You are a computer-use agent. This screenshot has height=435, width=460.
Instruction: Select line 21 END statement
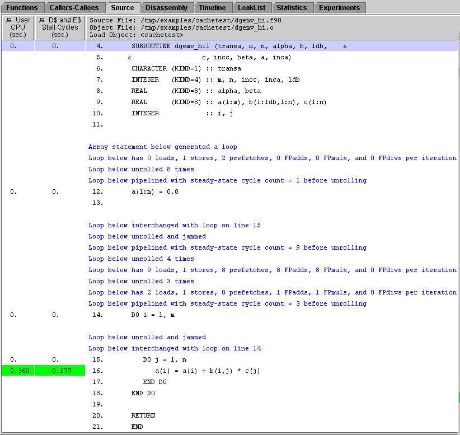click(x=137, y=427)
